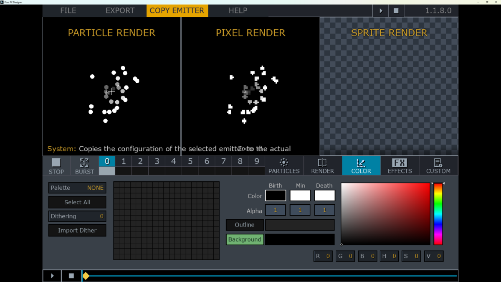Pick a color in the saturation square
This screenshot has width=501, height=282.
point(386,214)
